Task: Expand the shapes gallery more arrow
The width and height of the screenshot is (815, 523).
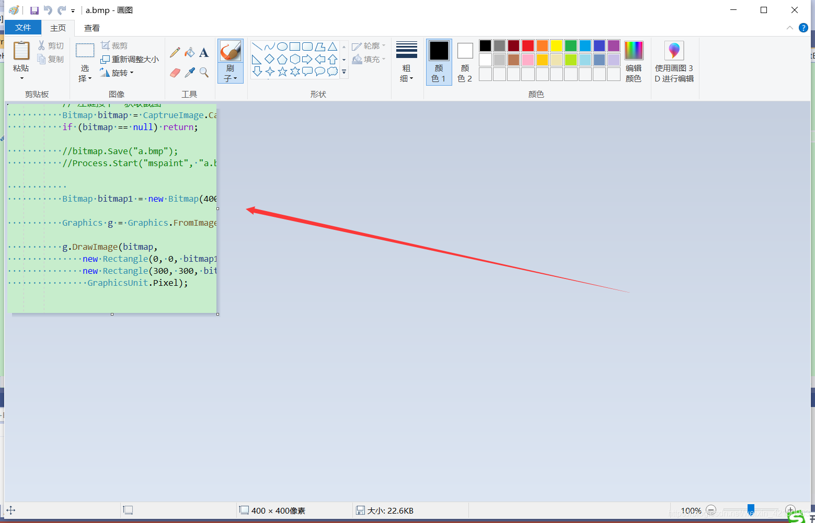Action: (x=344, y=72)
